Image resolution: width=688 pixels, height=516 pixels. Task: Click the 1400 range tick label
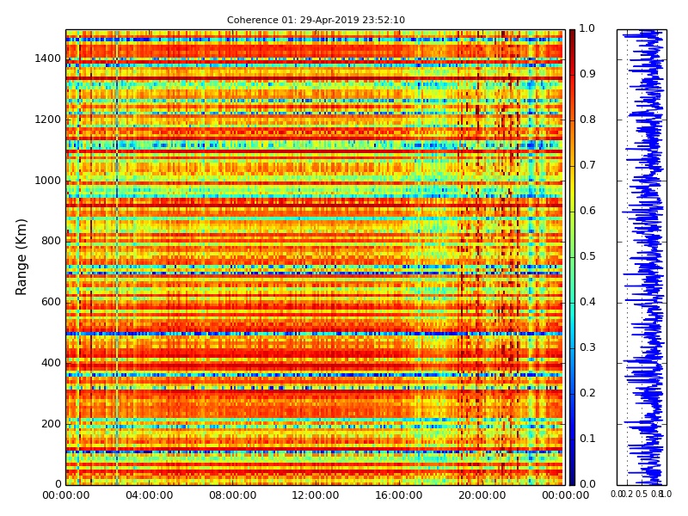click(47, 58)
